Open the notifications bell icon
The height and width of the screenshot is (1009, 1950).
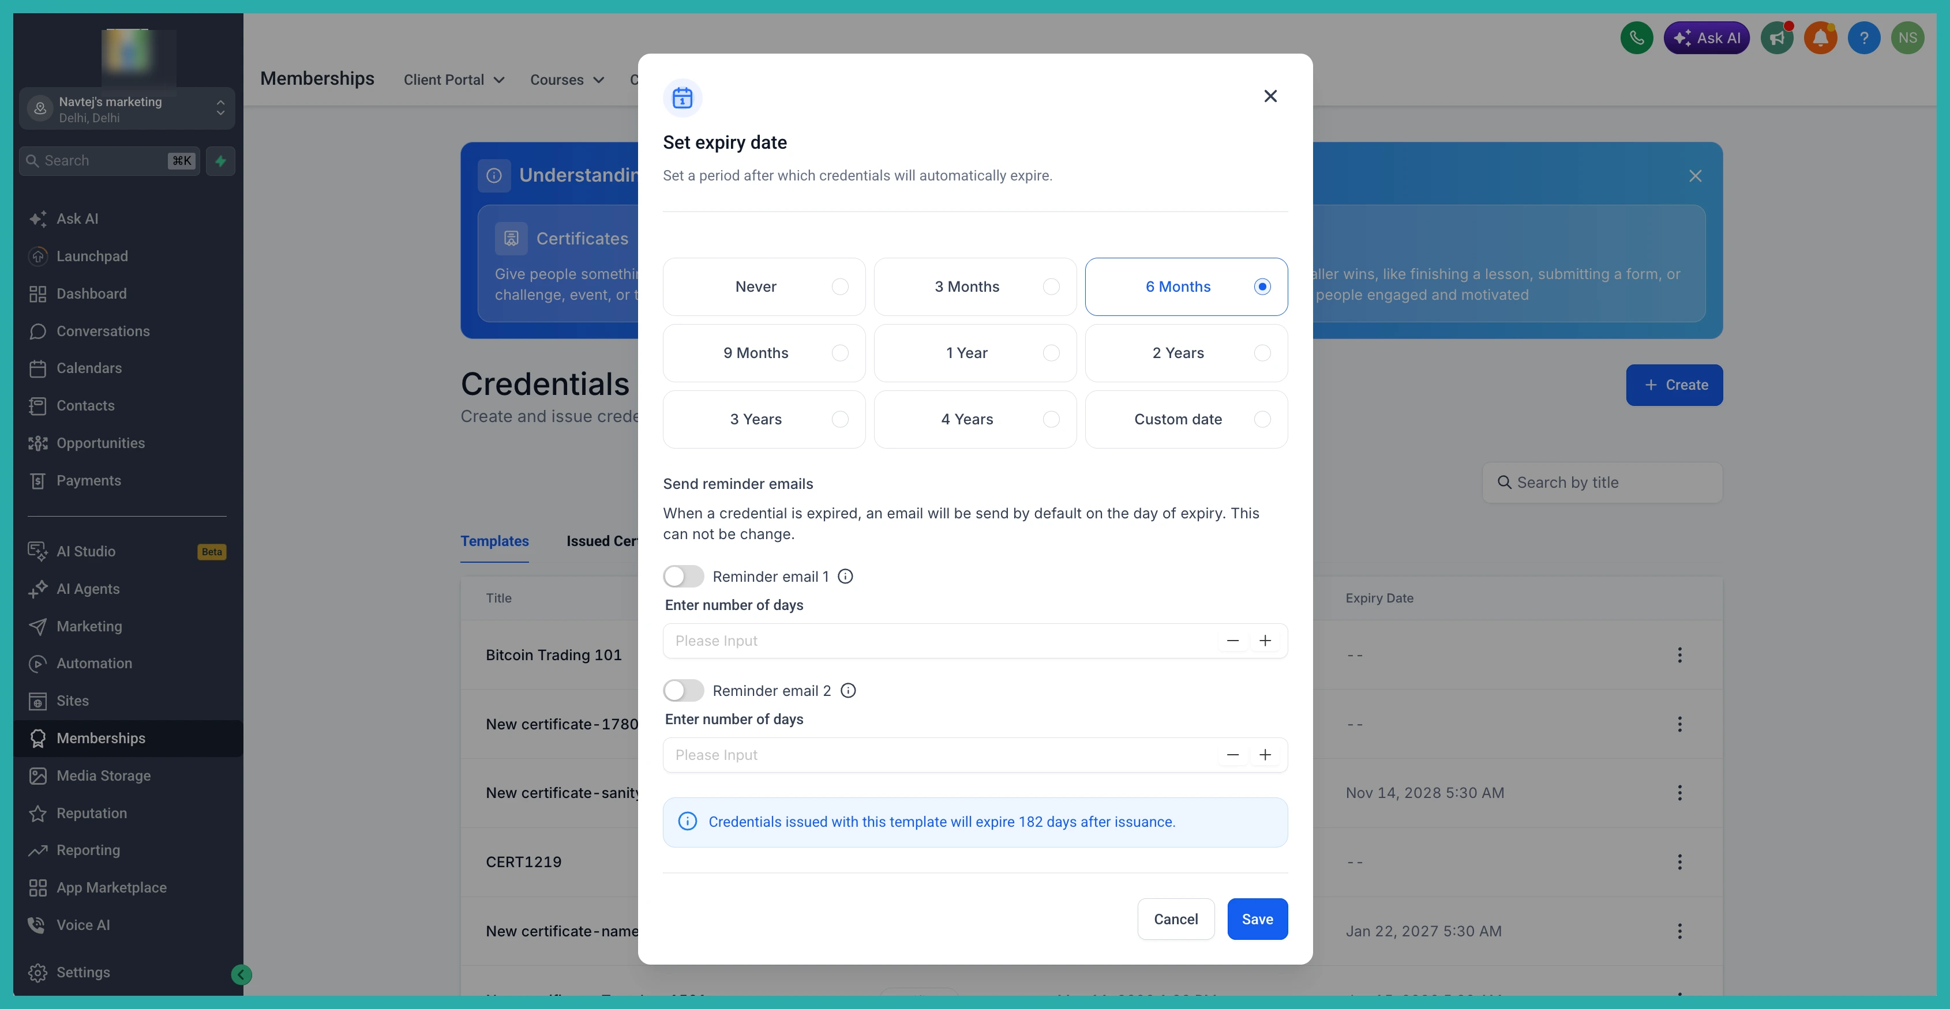1821,38
